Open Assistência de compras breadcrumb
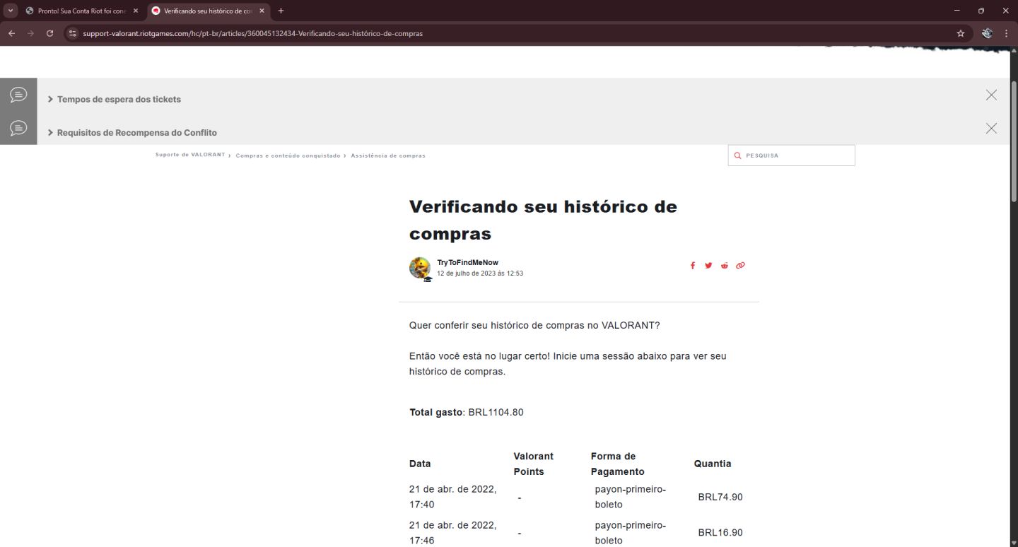Viewport: 1018px width, 547px height. click(388, 155)
